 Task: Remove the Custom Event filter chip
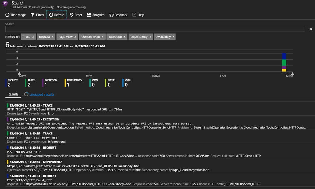[x=103, y=37]
